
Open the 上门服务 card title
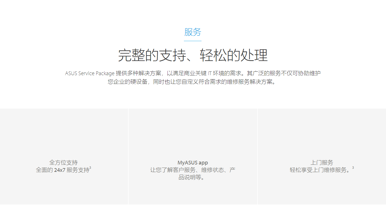pyautogui.click(x=322, y=162)
